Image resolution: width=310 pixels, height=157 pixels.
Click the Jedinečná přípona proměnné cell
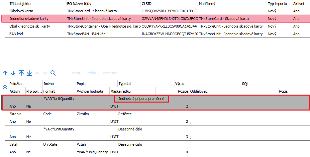click(x=142, y=99)
